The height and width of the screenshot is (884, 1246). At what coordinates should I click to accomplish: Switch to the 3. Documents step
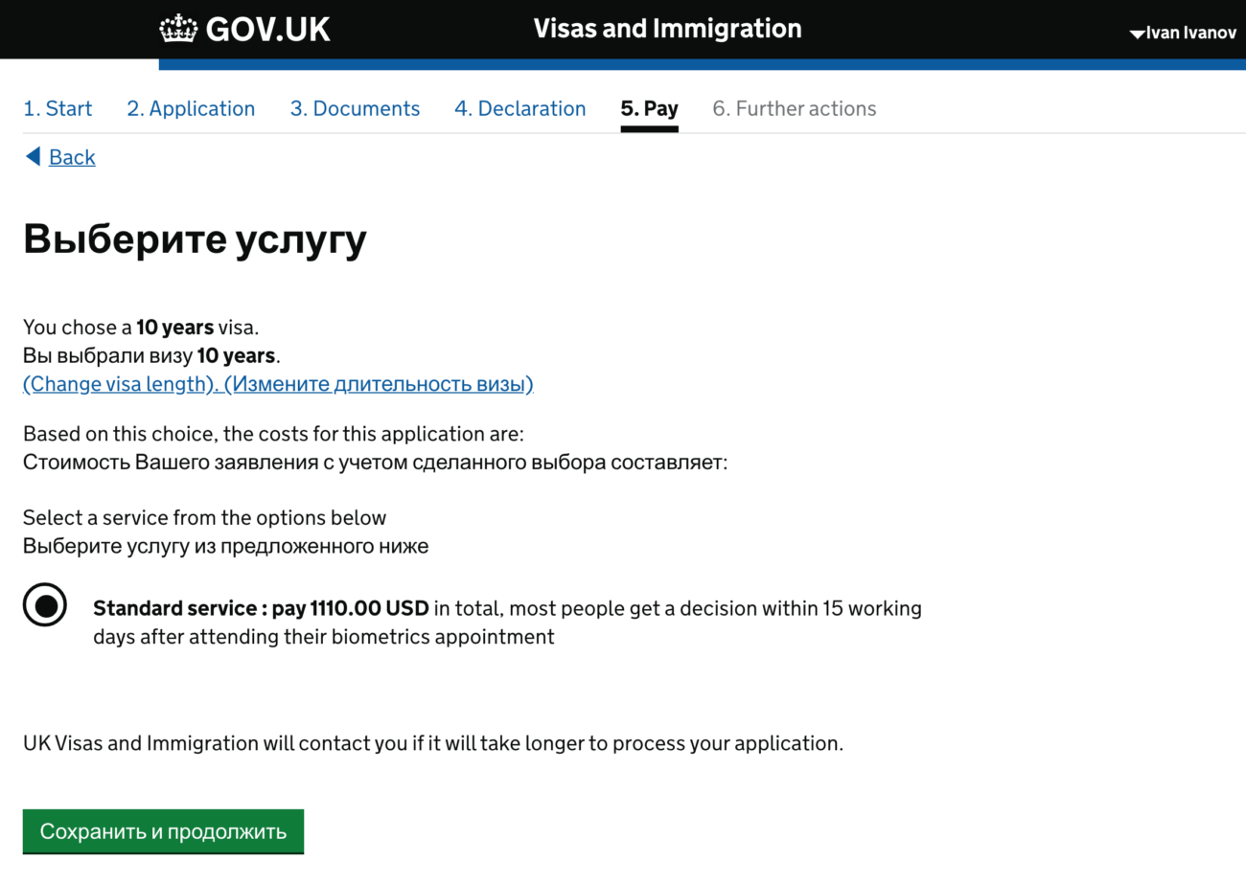click(355, 109)
